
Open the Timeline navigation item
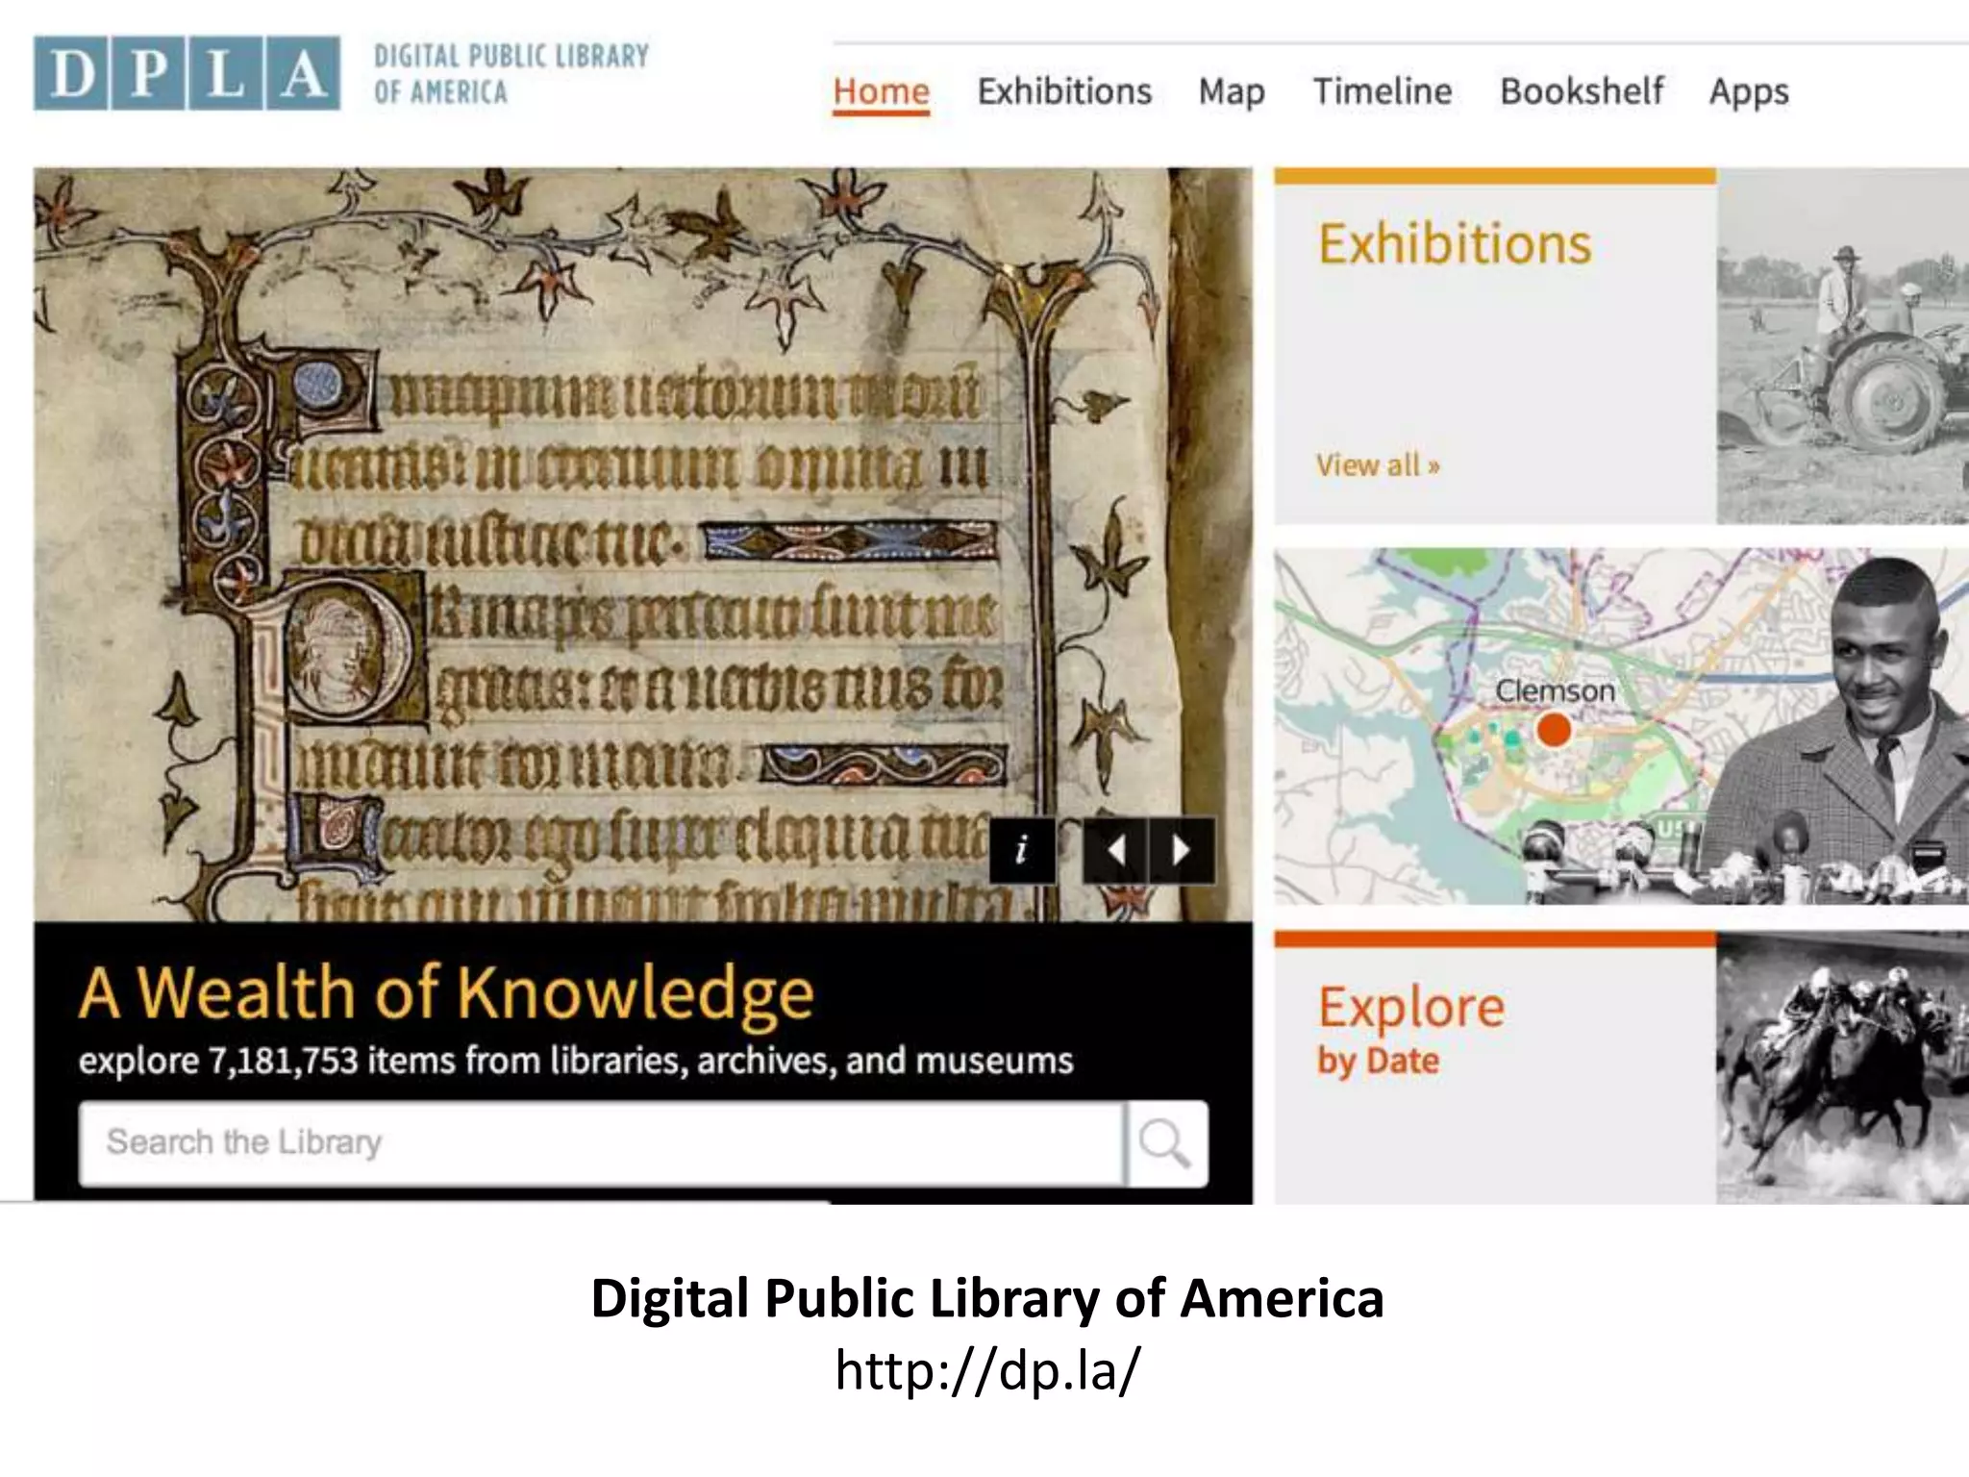pos(1383,91)
